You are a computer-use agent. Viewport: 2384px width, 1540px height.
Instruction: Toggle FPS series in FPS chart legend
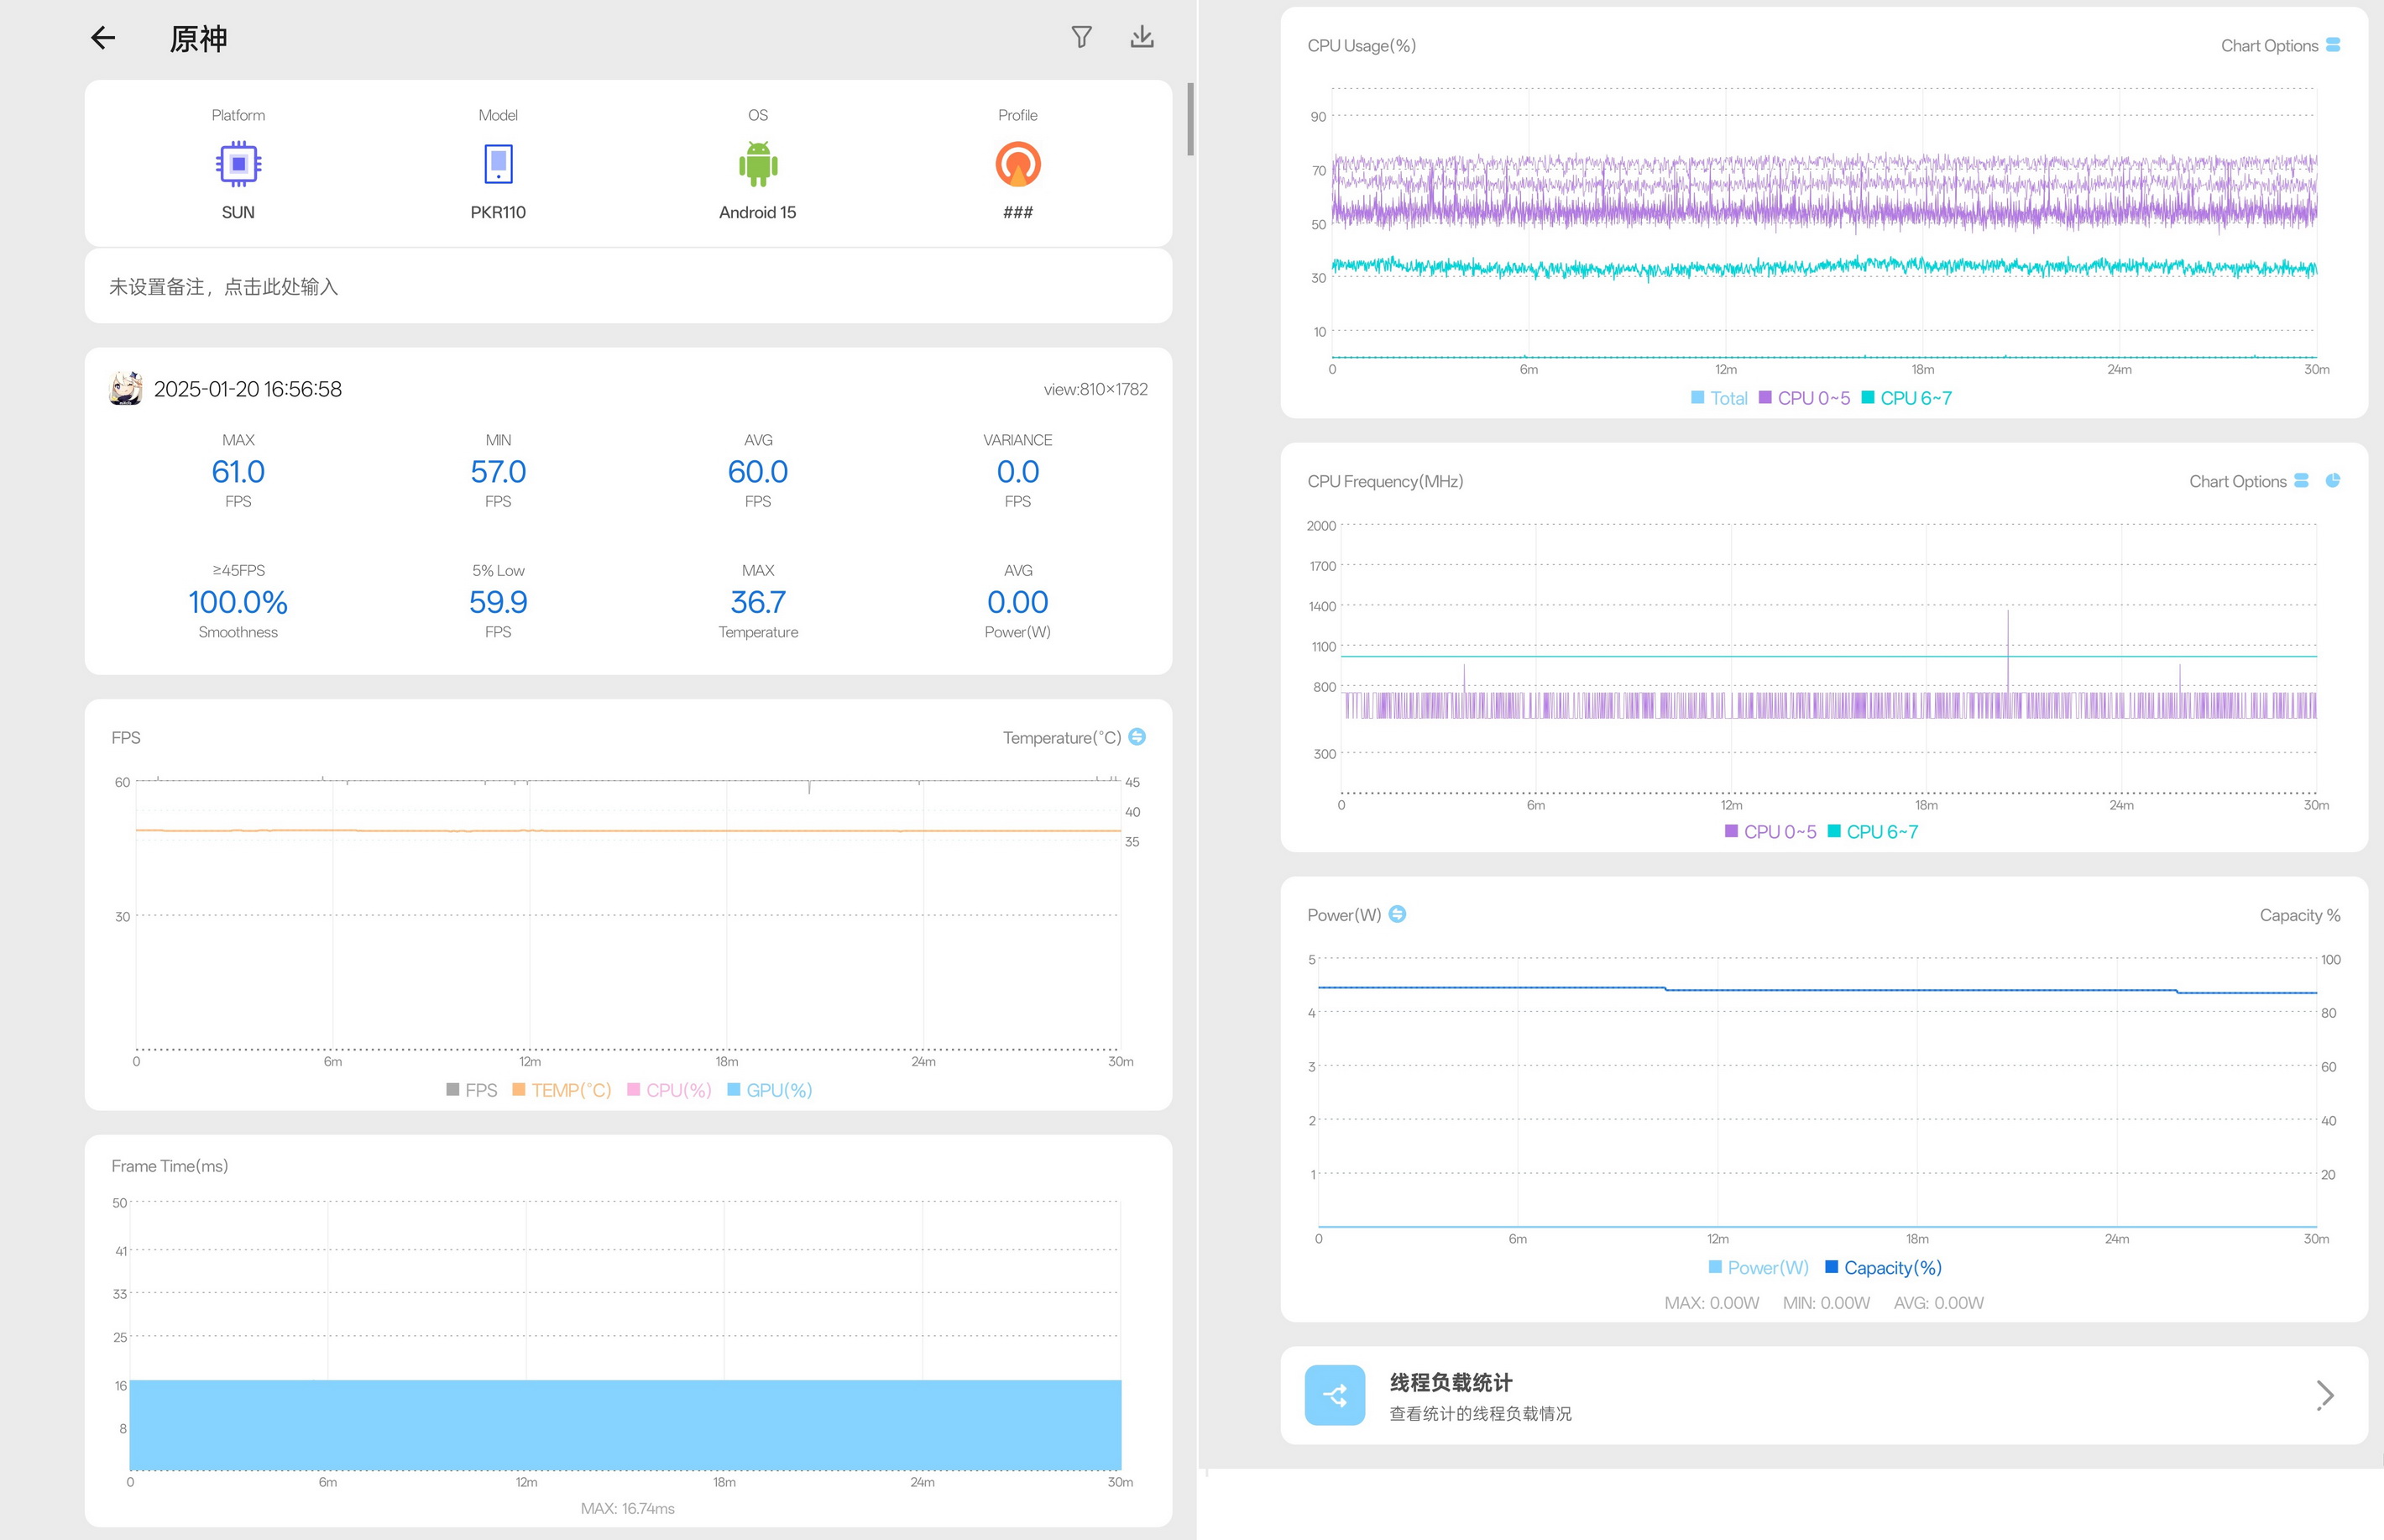pyautogui.click(x=472, y=1090)
